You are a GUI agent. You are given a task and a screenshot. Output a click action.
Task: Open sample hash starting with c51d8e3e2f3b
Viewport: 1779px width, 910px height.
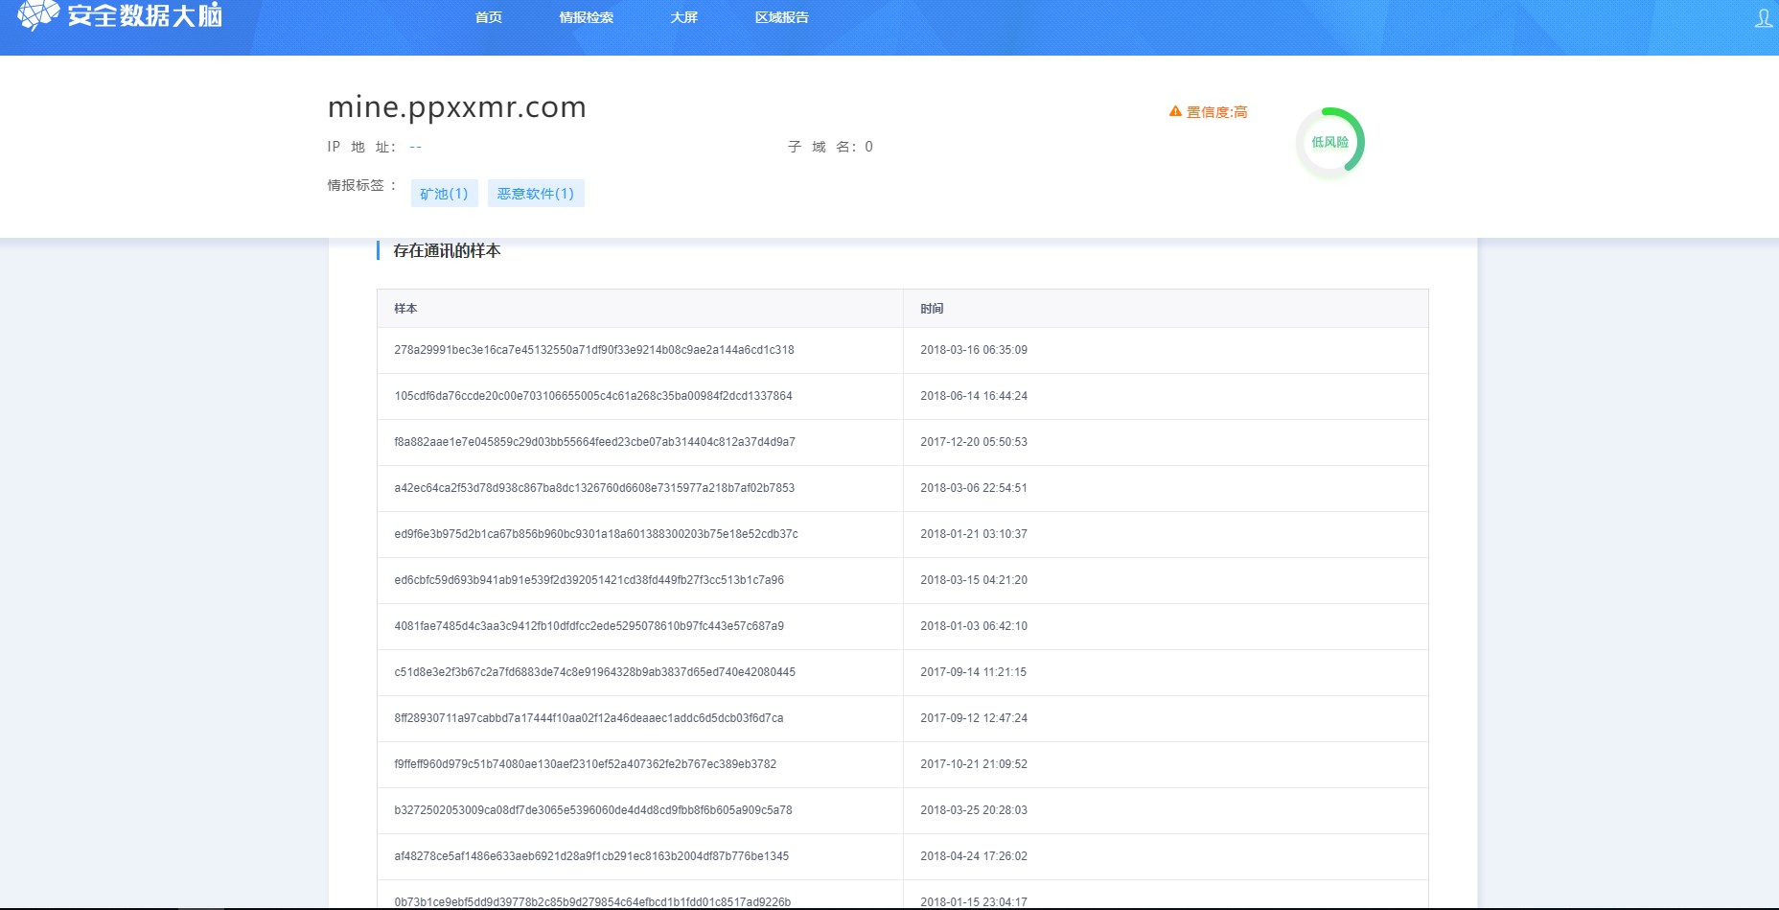click(x=594, y=672)
